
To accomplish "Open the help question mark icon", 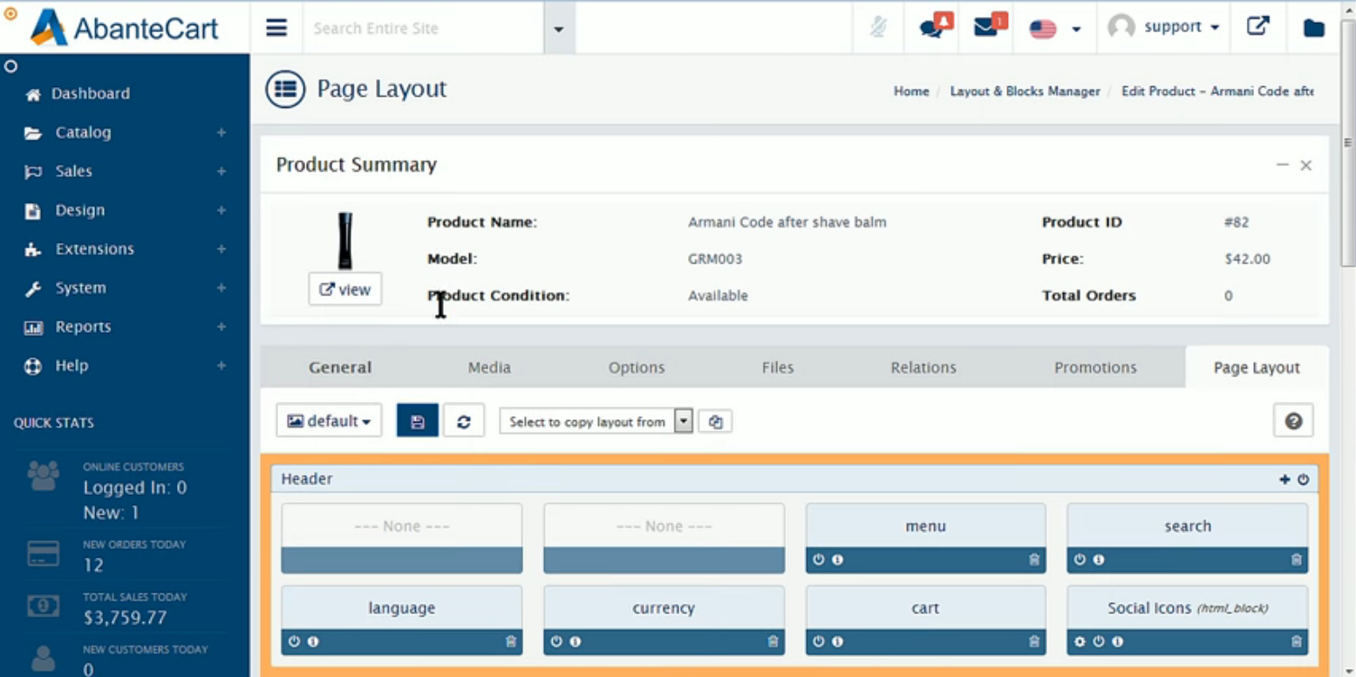I will [1293, 422].
